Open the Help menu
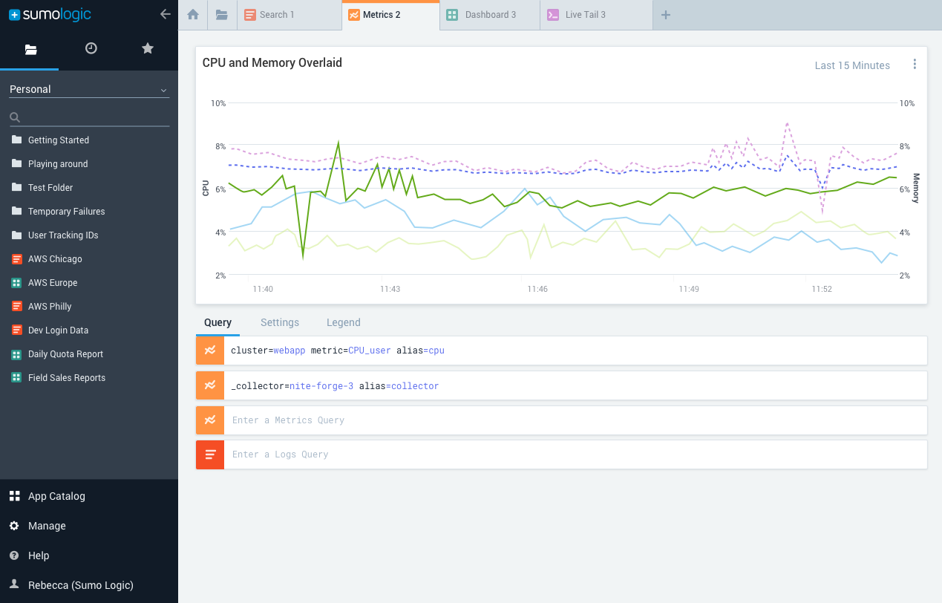Image resolution: width=942 pixels, height=603 pixels. 39,555
